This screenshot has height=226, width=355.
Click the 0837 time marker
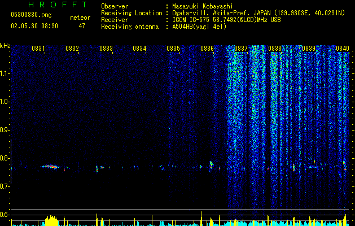point(241,49)
